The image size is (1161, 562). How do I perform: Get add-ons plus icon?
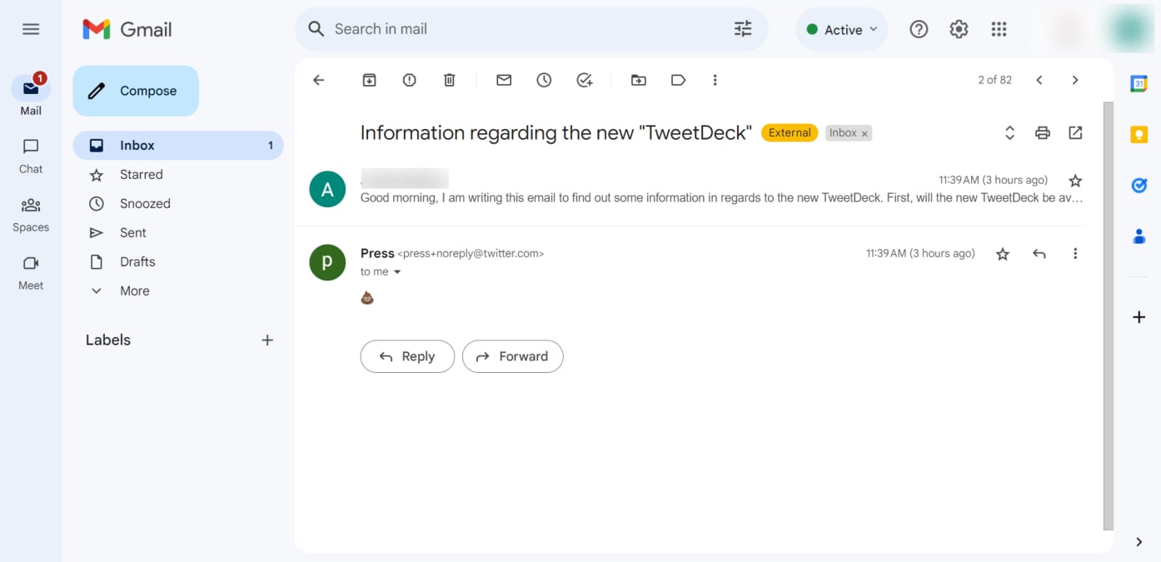[x=1139, y=317]
